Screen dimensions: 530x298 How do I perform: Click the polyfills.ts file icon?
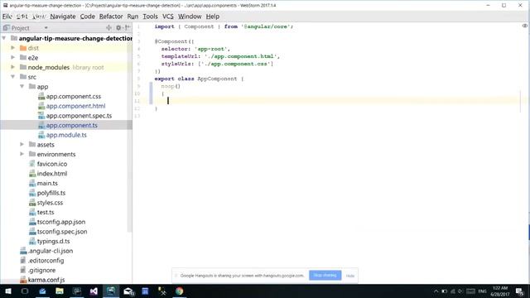coord(32,193)
